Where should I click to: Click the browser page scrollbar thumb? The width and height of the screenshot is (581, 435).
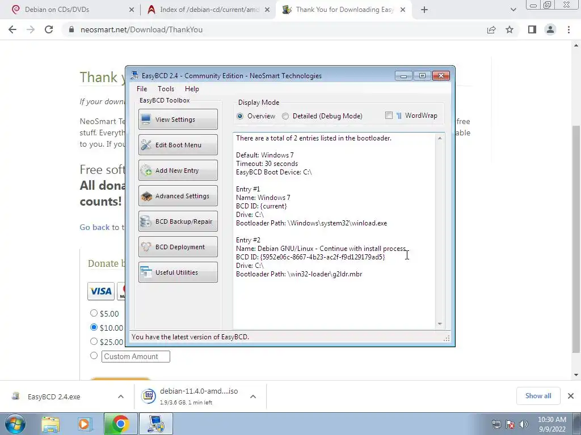(576, 239)
